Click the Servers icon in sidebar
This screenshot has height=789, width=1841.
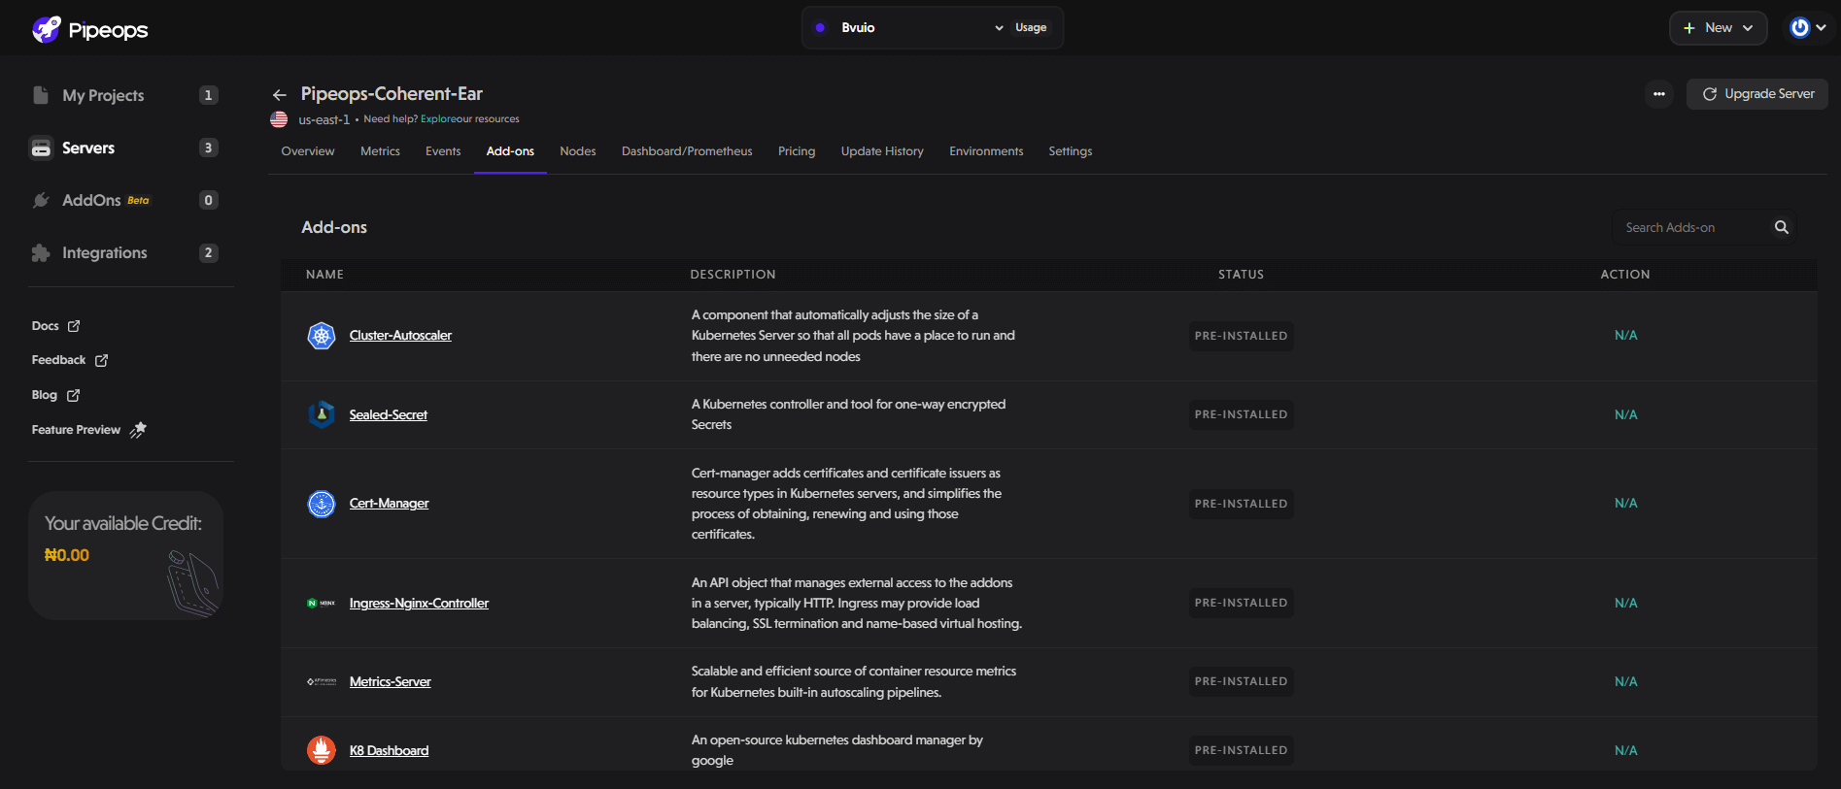41,148
